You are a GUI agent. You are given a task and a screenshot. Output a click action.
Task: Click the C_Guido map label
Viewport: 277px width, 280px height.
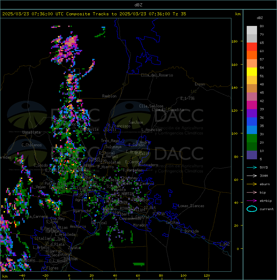tap(41, 165)
